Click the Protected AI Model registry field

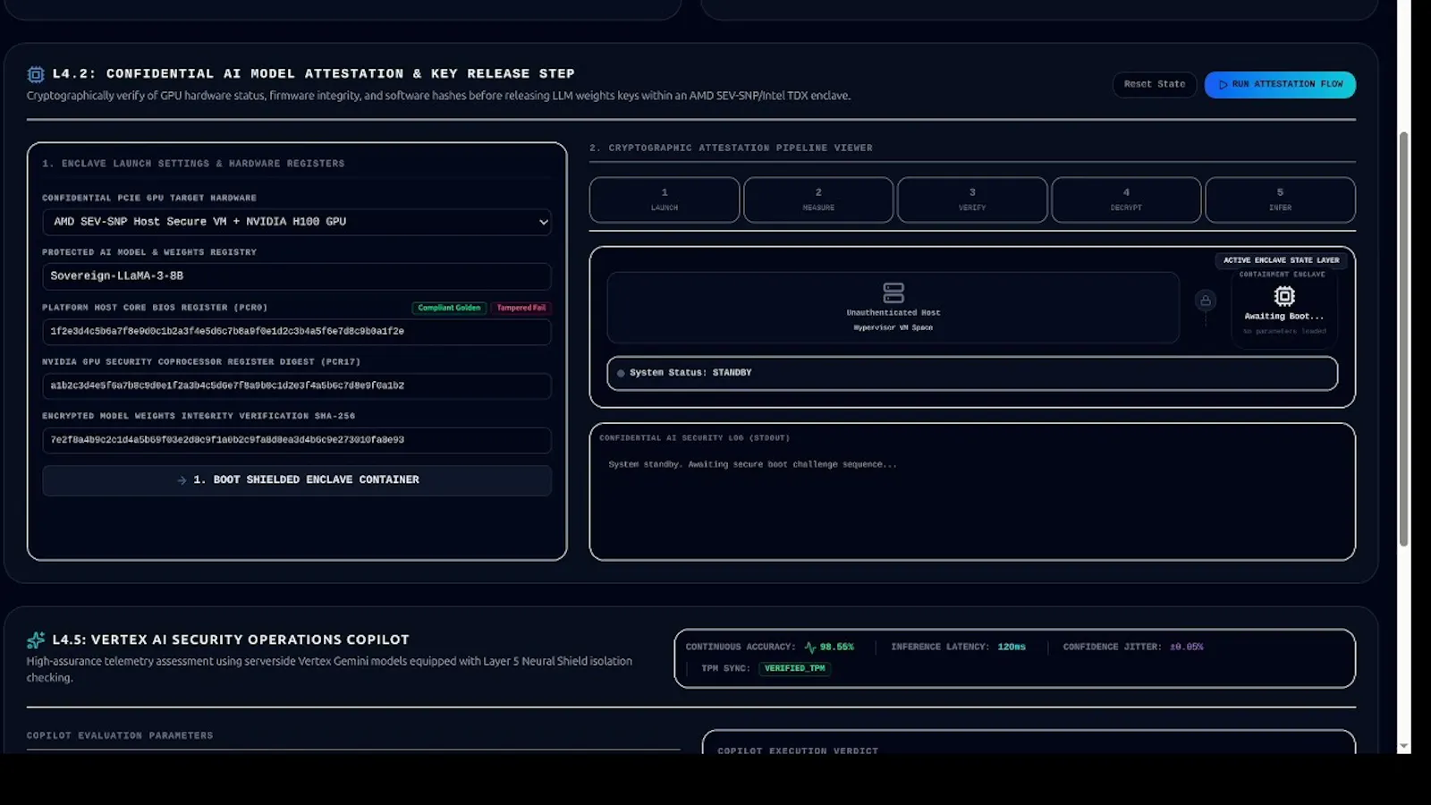[x=297, y=276]
